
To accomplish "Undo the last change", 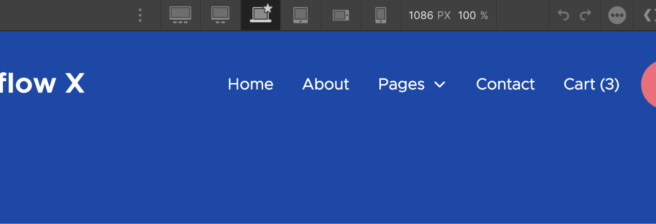I will point(563,15).
